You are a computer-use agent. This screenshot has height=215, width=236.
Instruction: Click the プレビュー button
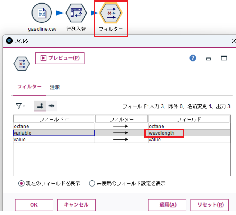click(60, 58)
